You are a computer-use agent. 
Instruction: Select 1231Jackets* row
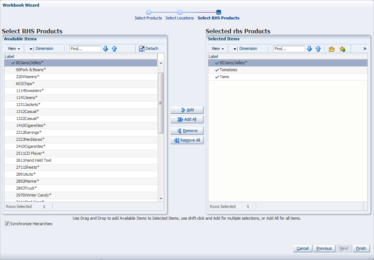(x=81, y=105)
